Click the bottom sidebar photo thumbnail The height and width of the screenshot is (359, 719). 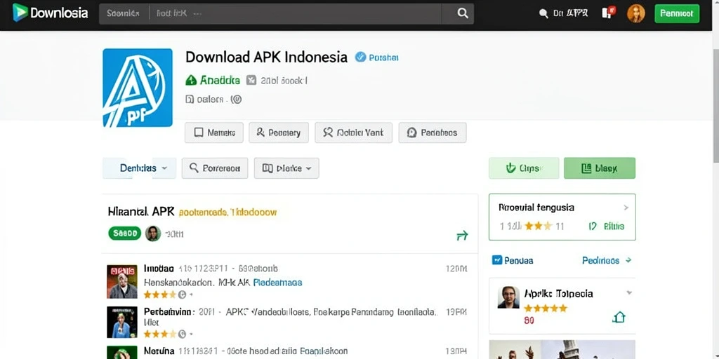click(x=562, y=349)
